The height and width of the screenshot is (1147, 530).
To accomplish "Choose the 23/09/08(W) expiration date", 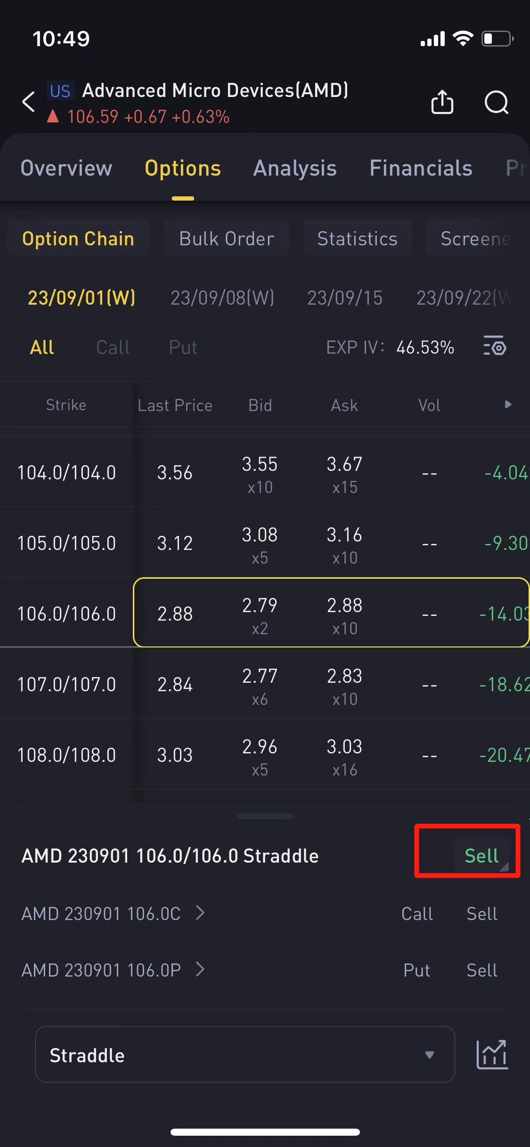I will (222, 298).
